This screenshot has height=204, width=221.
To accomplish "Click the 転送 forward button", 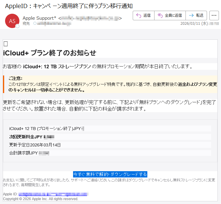I will point(196,16).
